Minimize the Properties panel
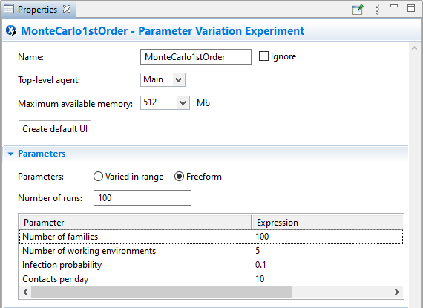This screenshot has height=308, width=423. [x=394, y=6]
